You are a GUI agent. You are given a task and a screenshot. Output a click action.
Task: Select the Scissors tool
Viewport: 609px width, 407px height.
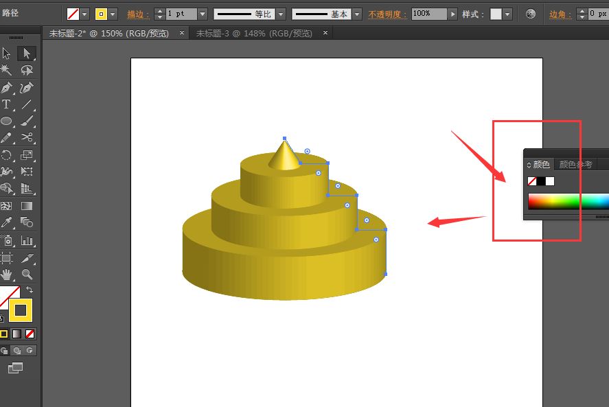(26, 137)
